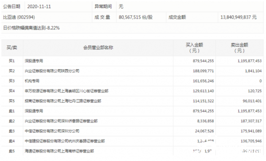
Task: Click the 海通证券 上海南桥 branch name
Action: (59, 151)
